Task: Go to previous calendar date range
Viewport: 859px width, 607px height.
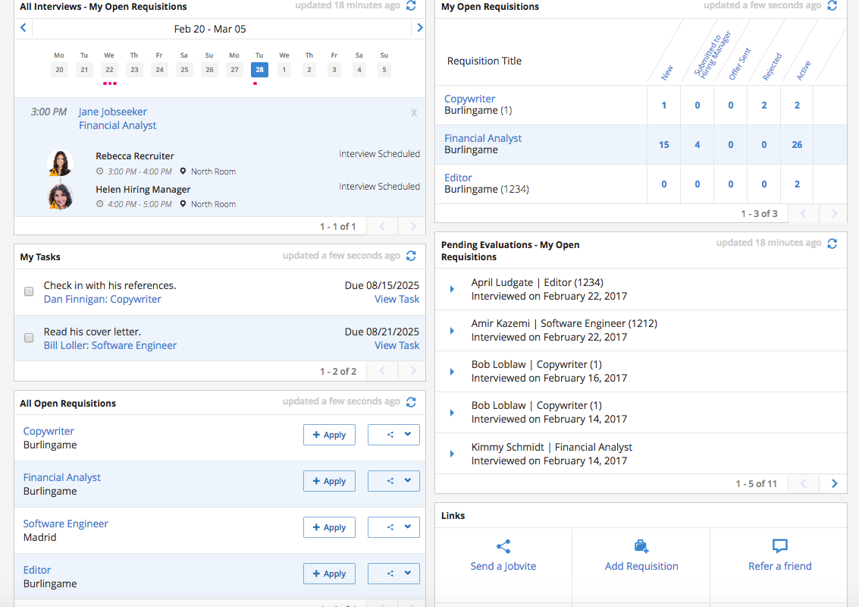Action: pyautogui.click(x=23, y=27)
